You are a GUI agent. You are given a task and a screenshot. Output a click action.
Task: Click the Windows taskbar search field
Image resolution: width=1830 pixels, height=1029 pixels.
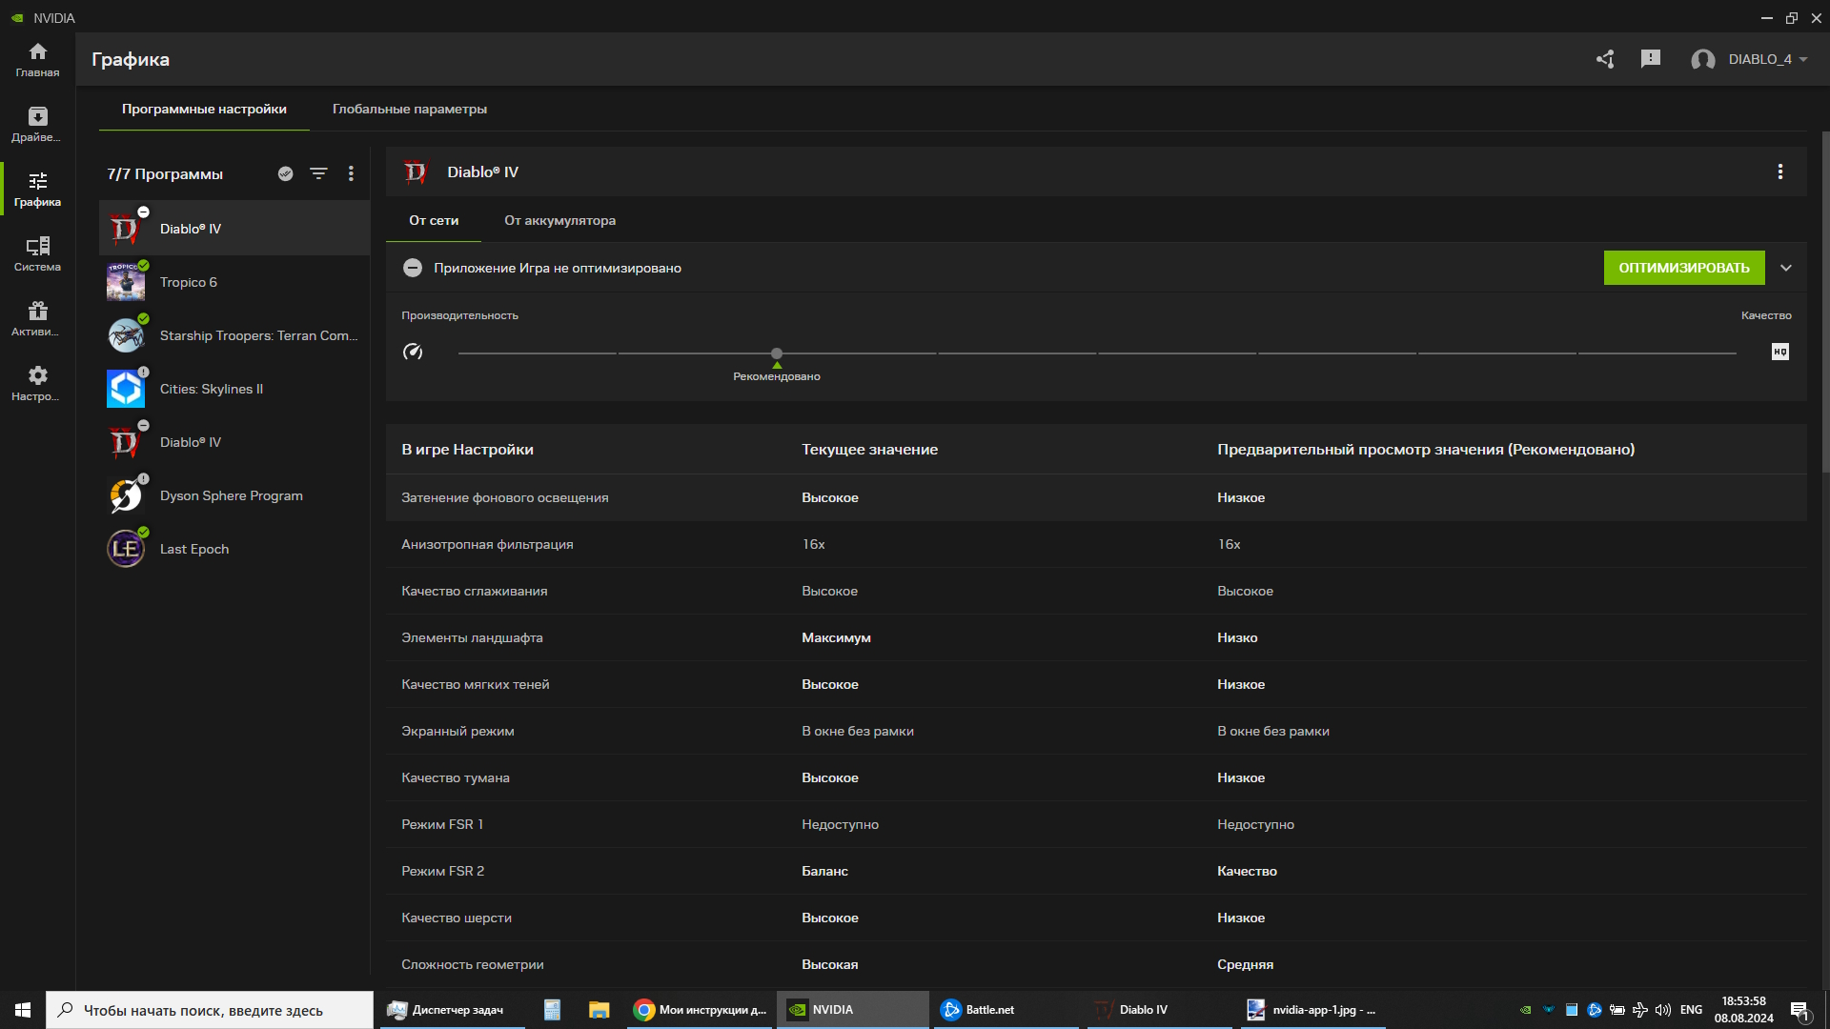[x=210, y=1010]
